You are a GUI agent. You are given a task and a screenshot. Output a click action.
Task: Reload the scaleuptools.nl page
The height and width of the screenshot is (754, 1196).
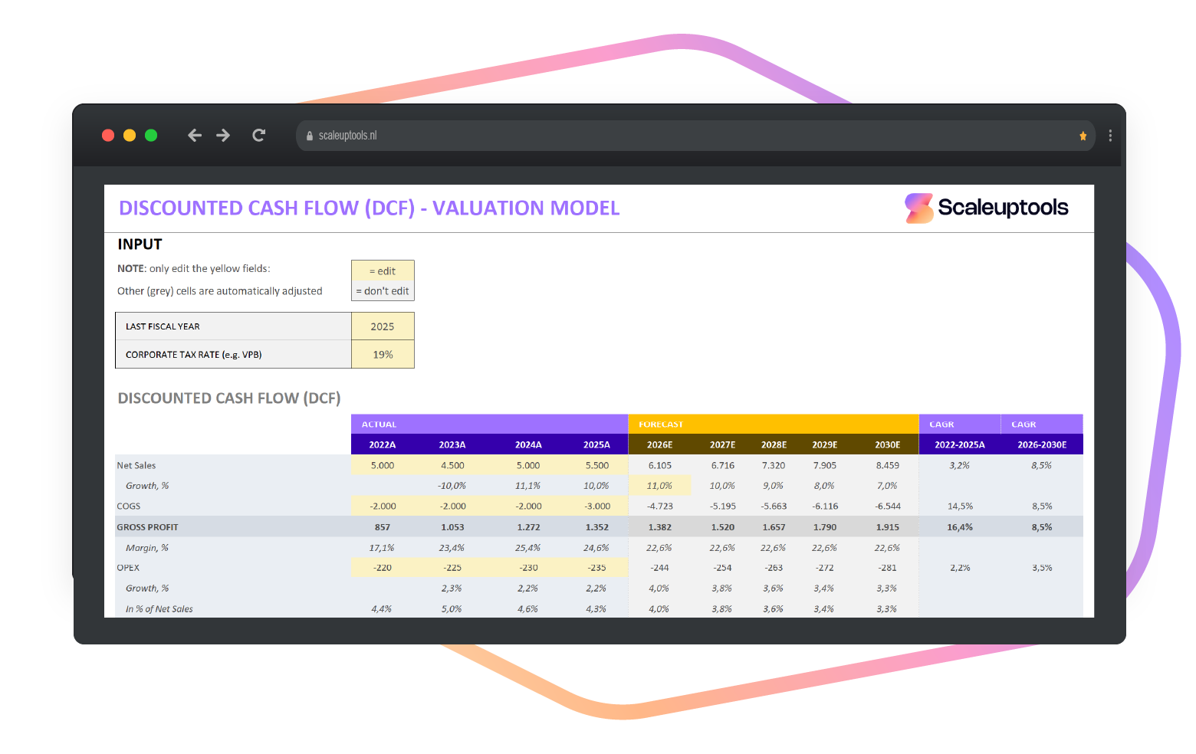tap(258, 135)
